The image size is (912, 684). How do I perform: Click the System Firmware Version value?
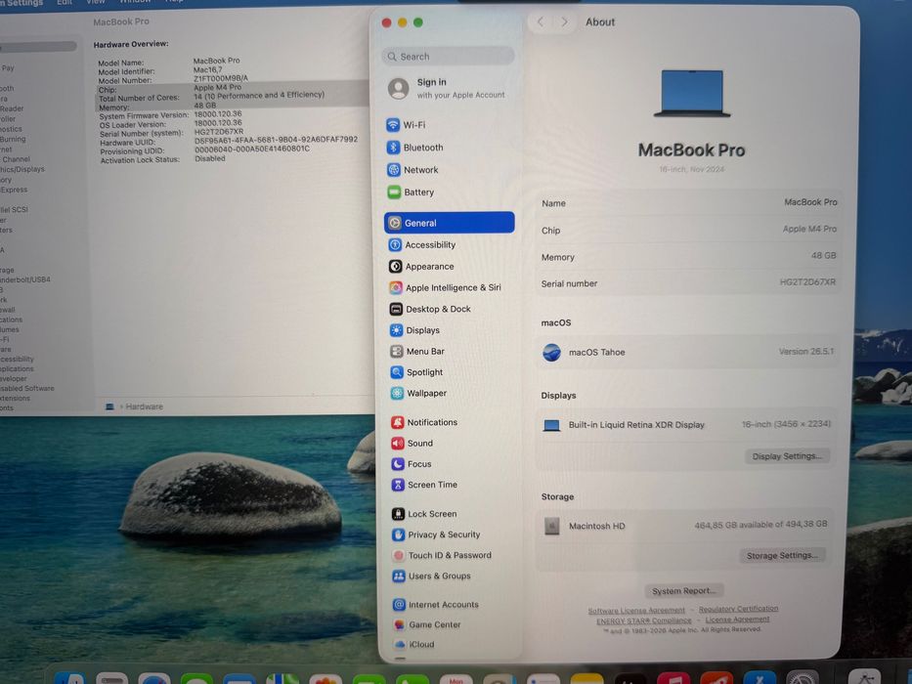tap(218, 114)
